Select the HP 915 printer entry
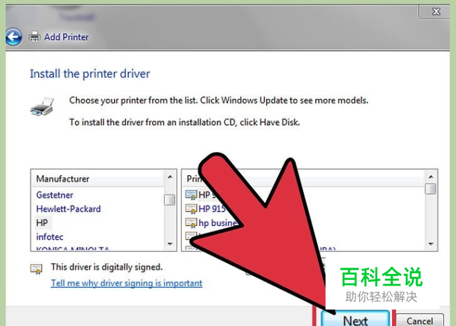Viewport: 456px width, 326px height. 212,209
